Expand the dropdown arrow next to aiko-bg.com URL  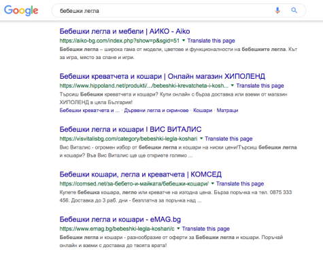[x=184, y=41]
